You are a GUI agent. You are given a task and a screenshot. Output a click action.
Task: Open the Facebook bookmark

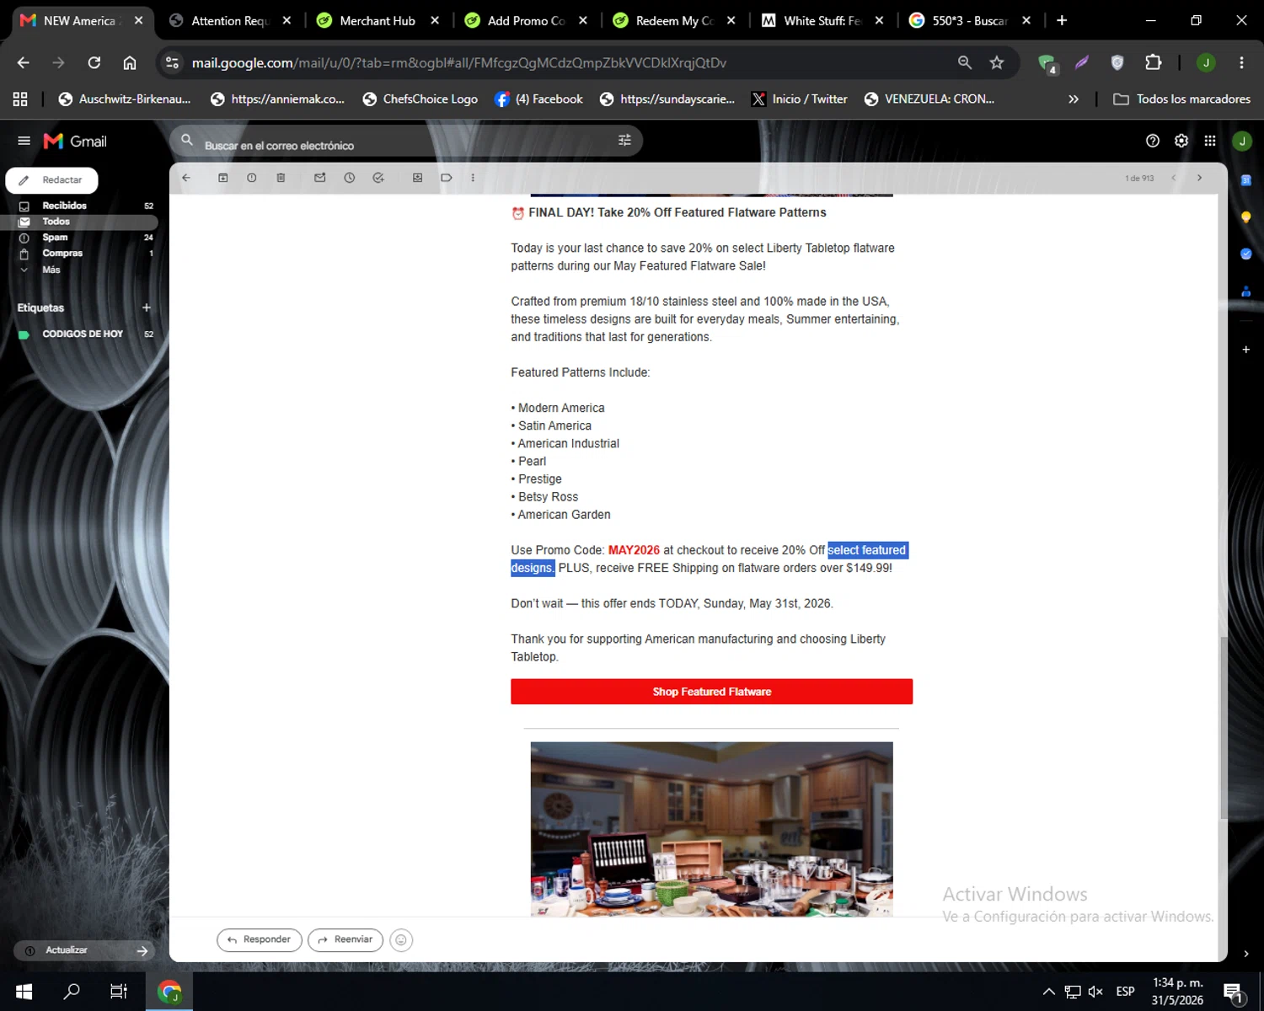(539, 99)
